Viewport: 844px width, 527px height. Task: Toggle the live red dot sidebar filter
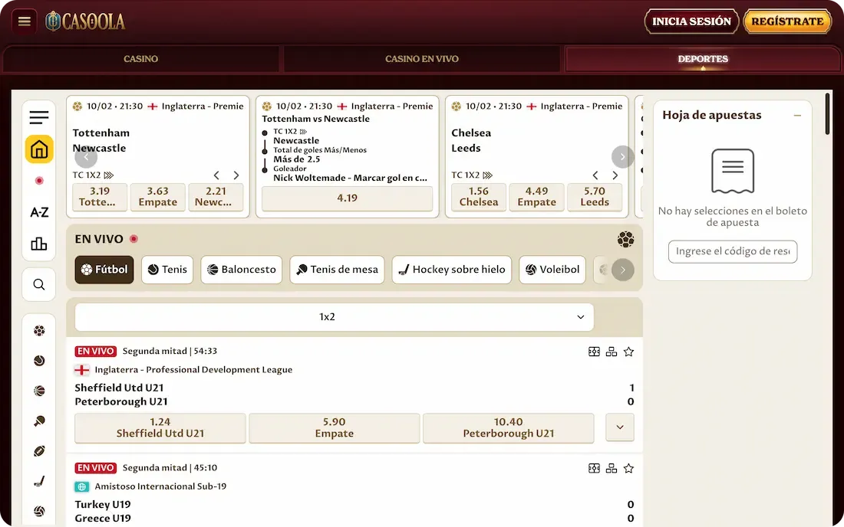39,181
